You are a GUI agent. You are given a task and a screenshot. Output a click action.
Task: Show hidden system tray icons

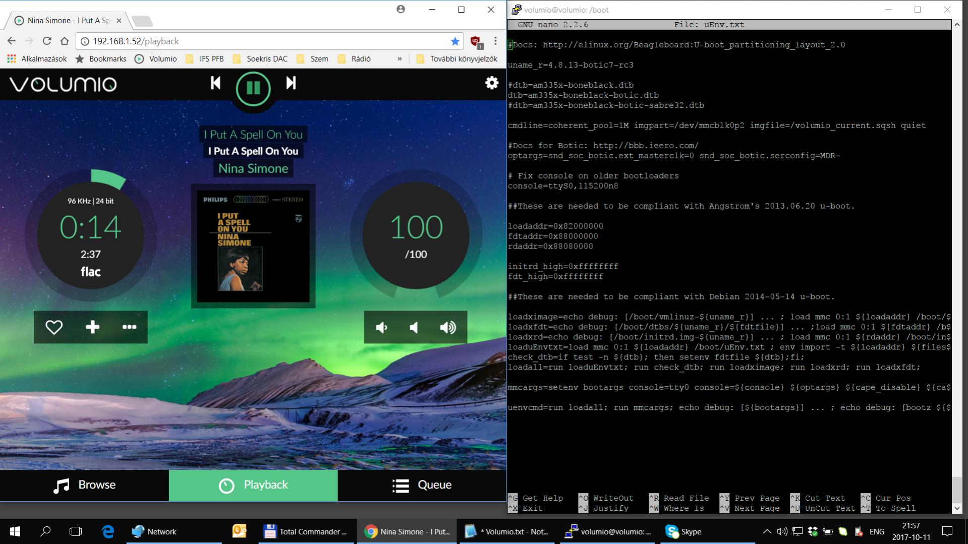click(767, 531)
